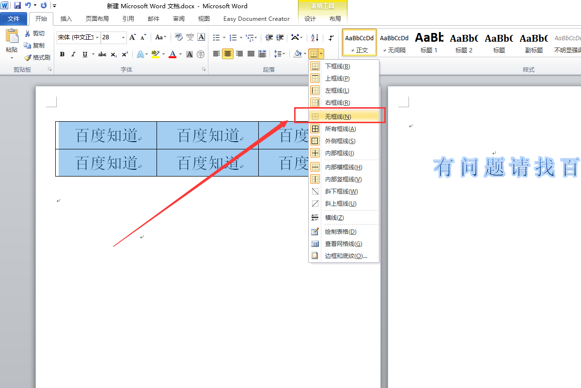Click the Cut (剪切) scissors button
The image size is (581, 388).
tap(34, 33)
